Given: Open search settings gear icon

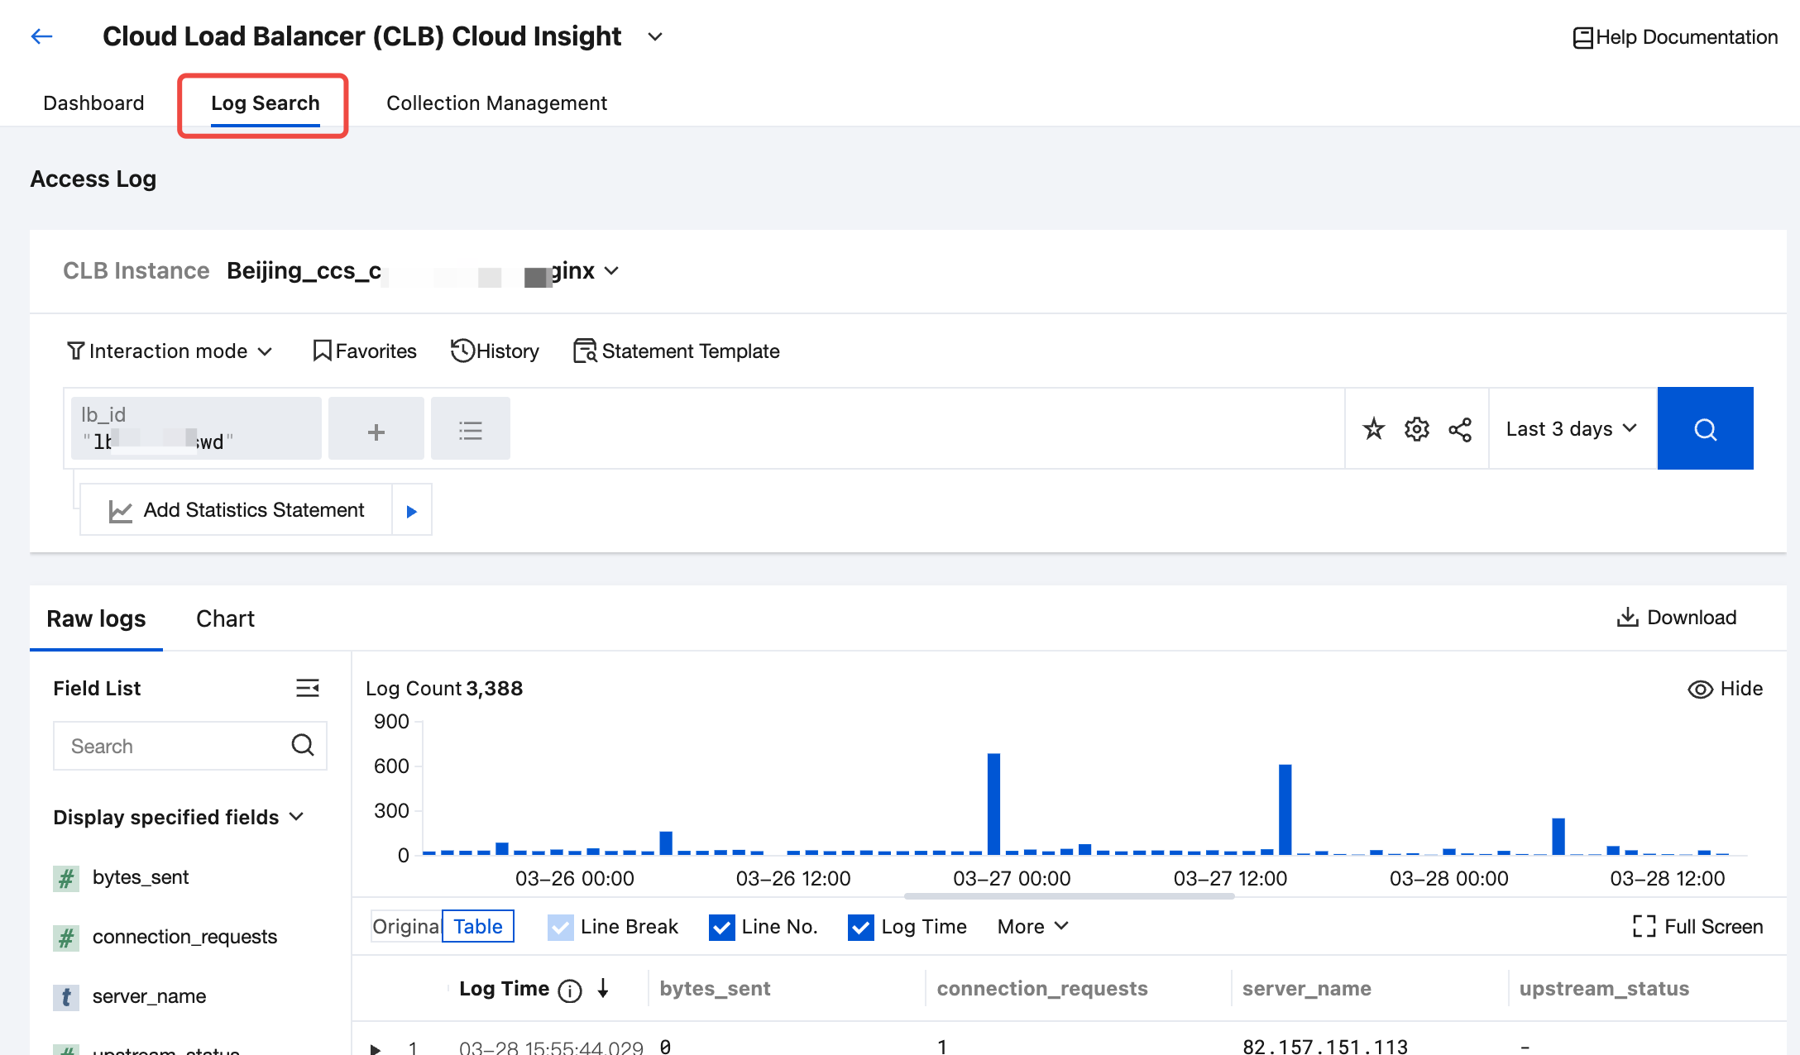Looking at the screenshot, I should click(1416, 428).
